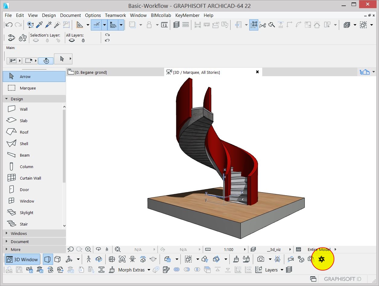
Task: Click the paint brush icon beside Morph Extras
Action: [112, 270]
